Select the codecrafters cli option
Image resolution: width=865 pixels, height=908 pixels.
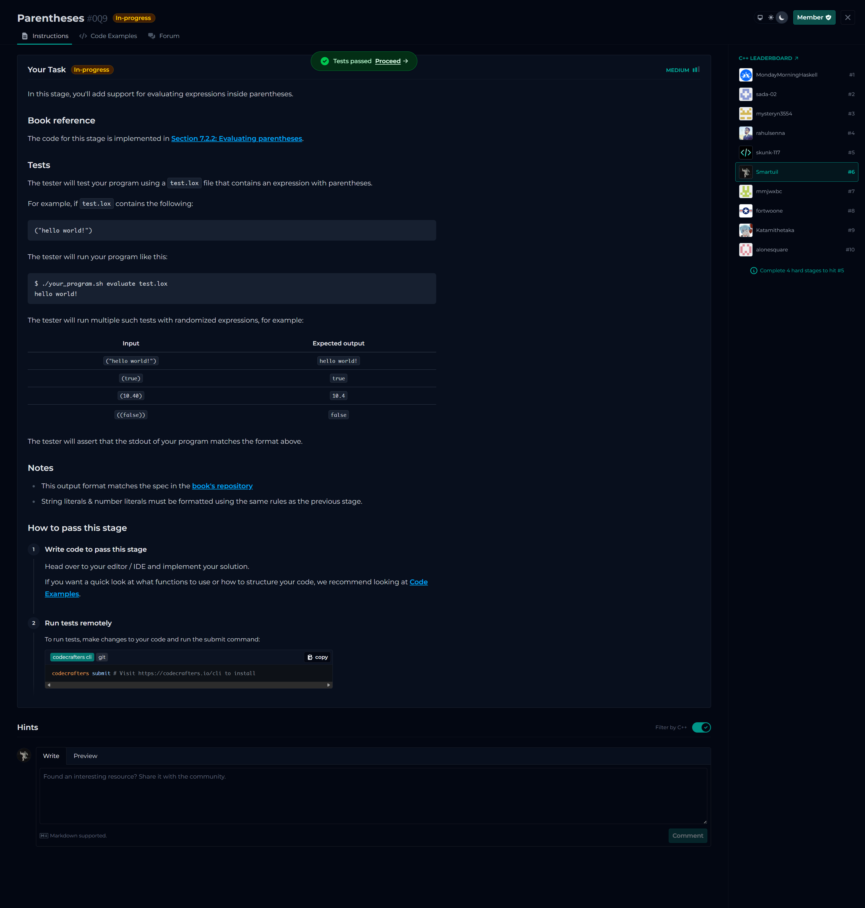[x=72, y=657]
